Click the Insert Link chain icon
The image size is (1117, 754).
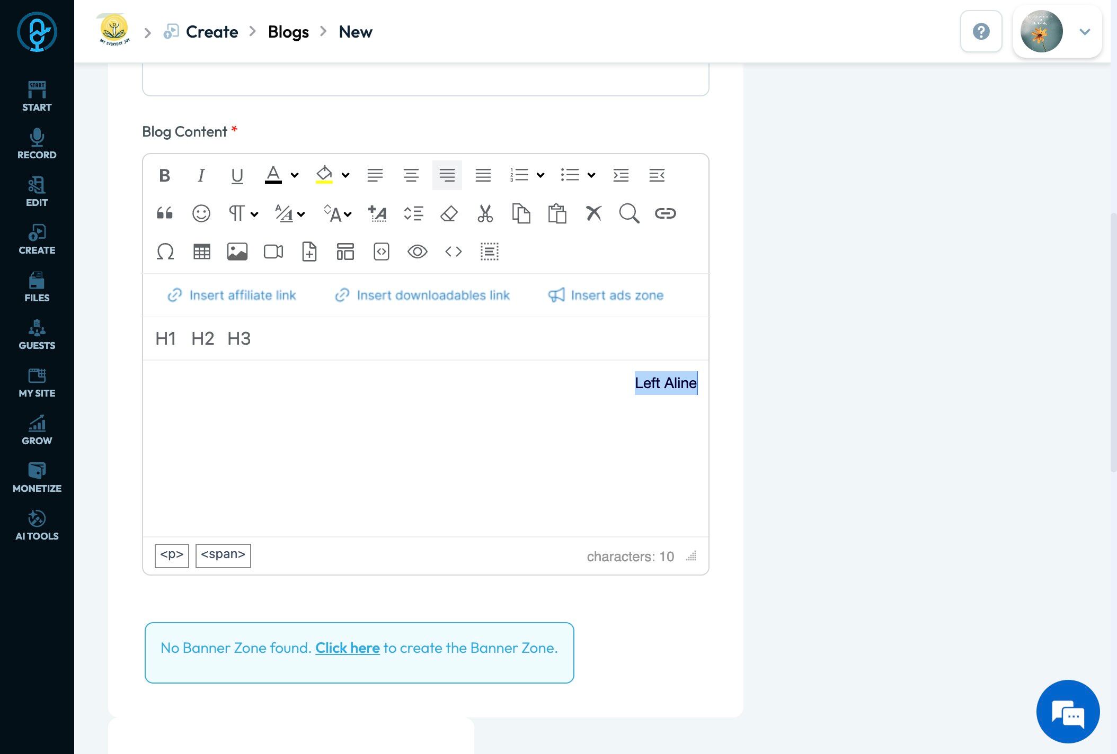(665, 213)
